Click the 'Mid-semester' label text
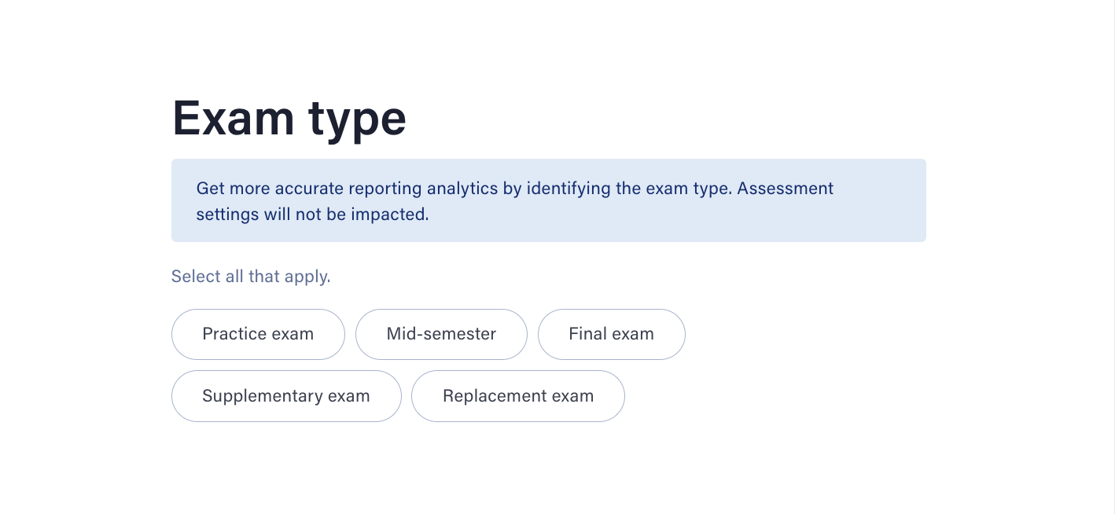The height and width of the screenshot is (514, 1115). [441, 334]
